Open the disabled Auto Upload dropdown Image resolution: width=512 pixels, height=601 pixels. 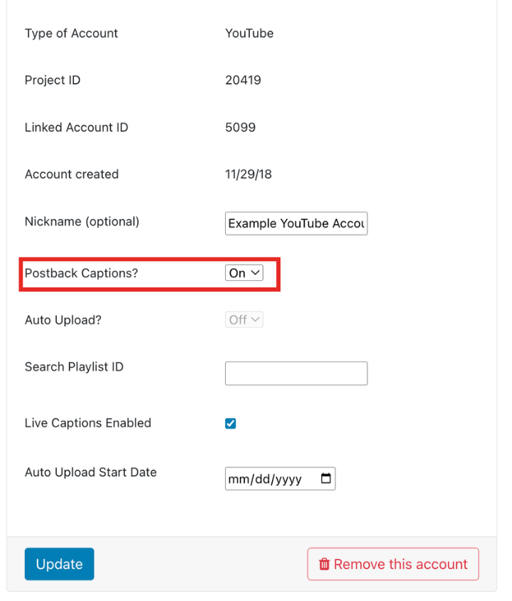(x=244, y=320)
